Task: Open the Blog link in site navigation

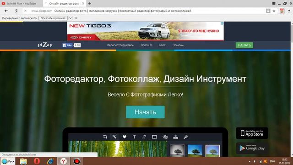Action: point(162,45)
